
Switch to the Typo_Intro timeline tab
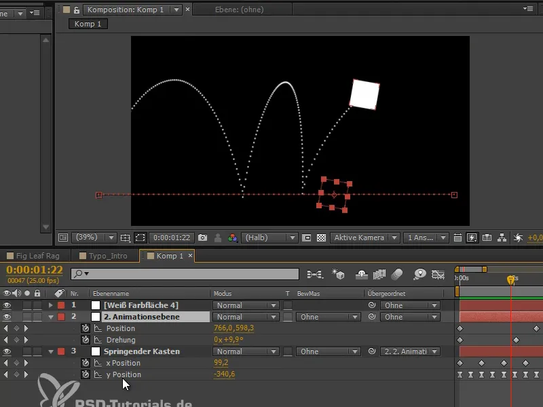coord(104,256)
